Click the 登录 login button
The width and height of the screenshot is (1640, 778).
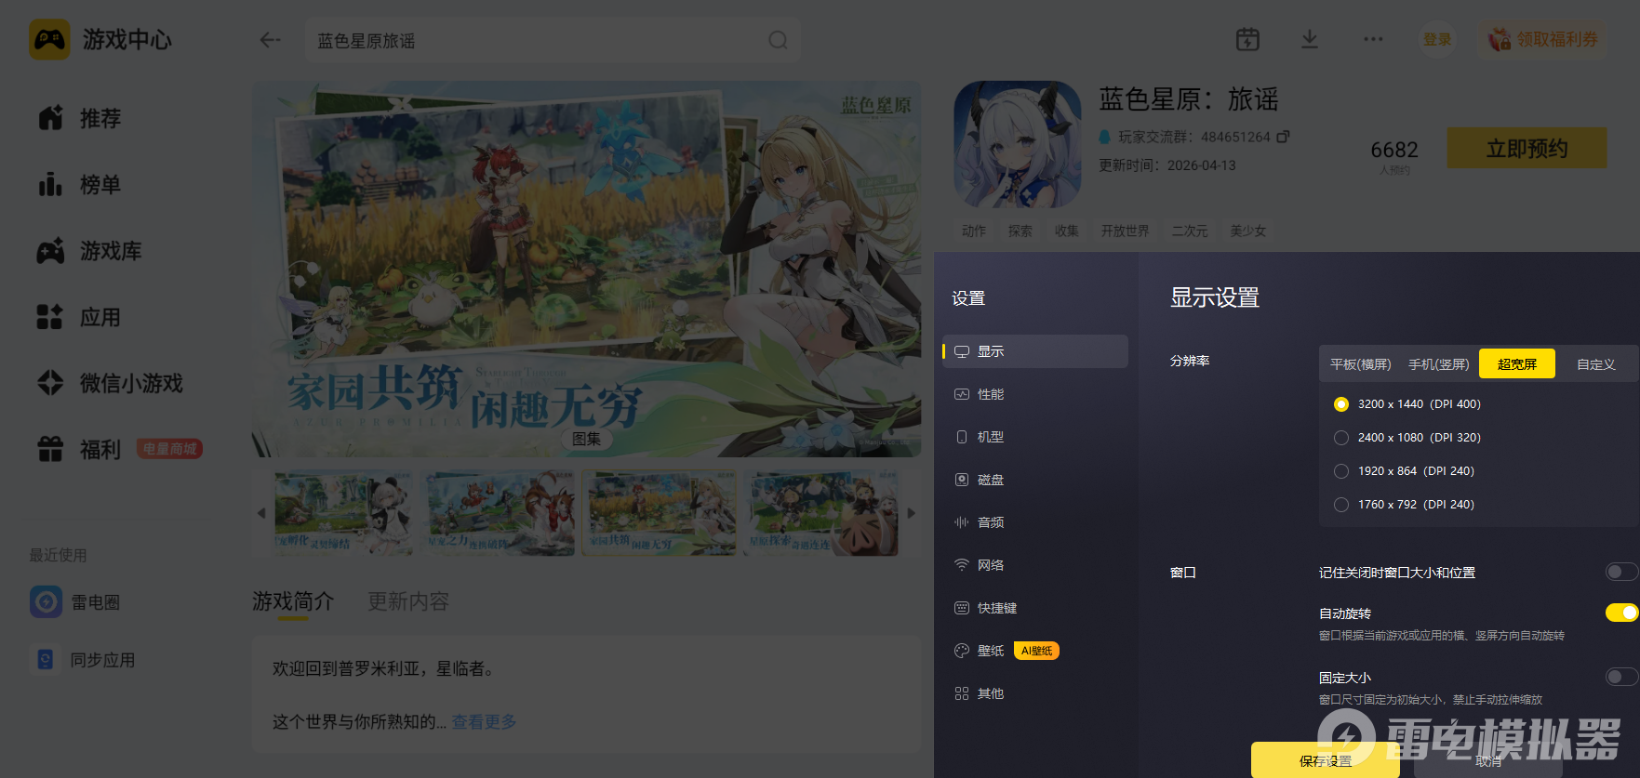click(x=1437, y=39)
